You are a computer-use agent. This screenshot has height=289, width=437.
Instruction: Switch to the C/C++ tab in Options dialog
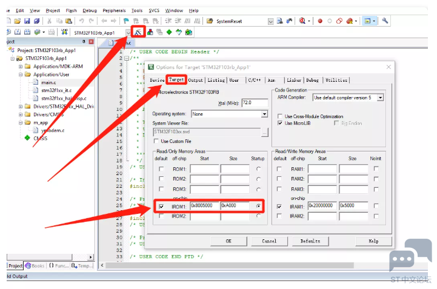pos(255,80)
